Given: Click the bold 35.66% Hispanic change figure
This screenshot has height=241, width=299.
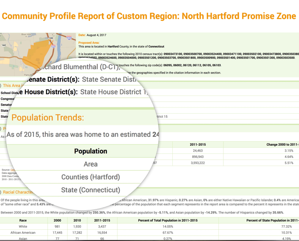Looking at the screenshot, I should (x=278, y=213).
